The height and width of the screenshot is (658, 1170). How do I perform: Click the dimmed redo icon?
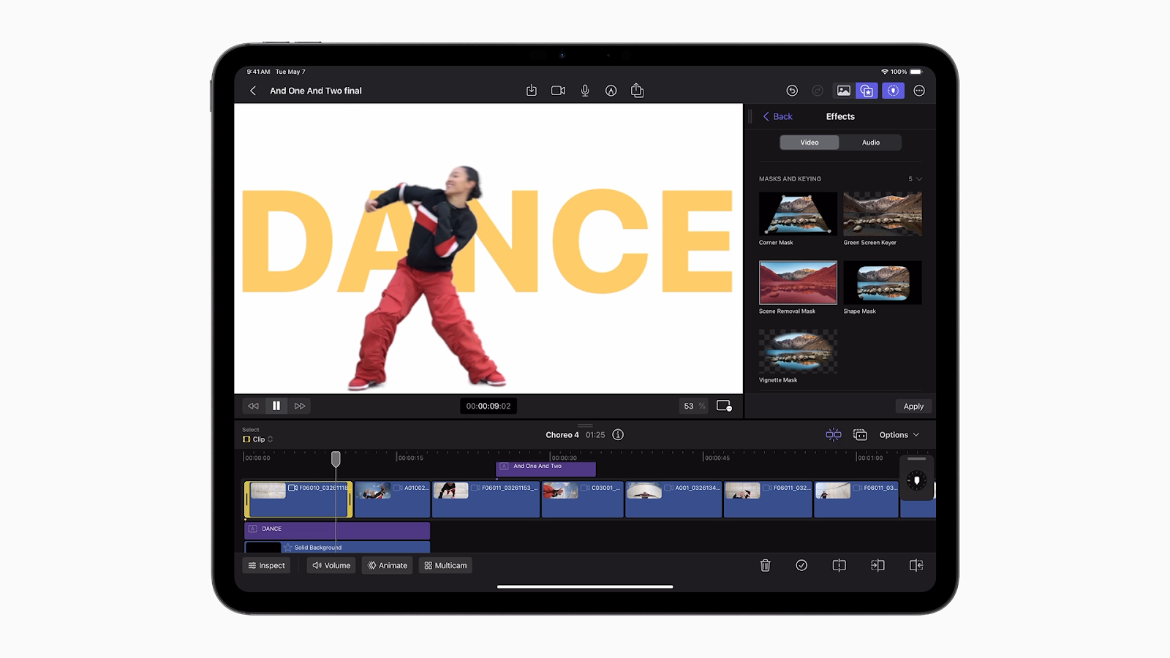pos(818,91)
